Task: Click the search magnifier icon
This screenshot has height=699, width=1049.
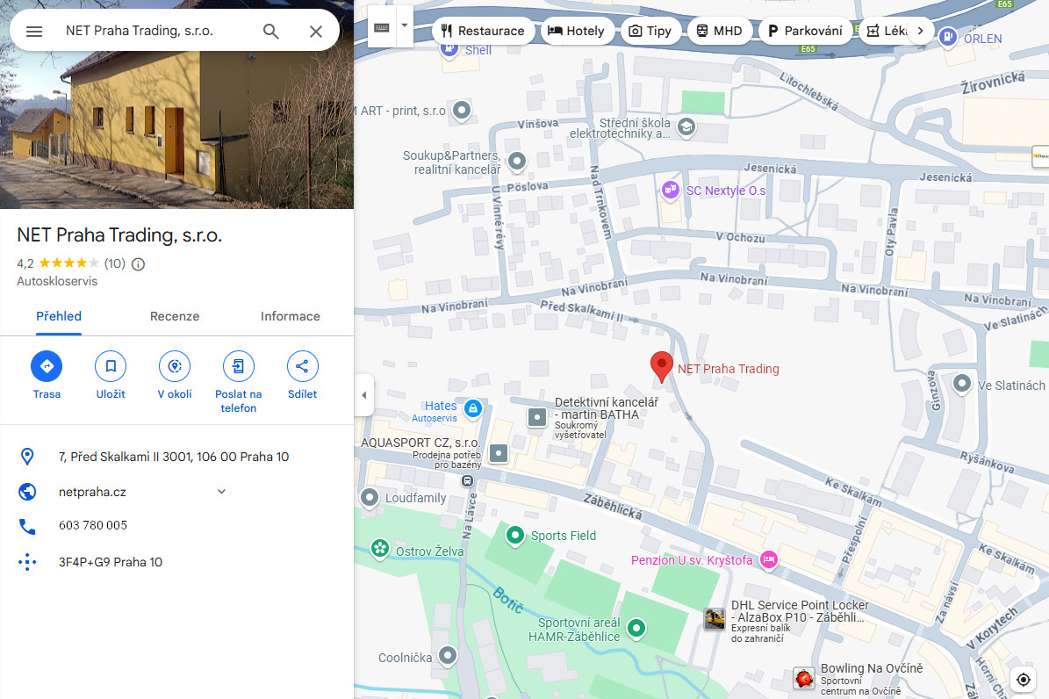Action: pos(270,31)
